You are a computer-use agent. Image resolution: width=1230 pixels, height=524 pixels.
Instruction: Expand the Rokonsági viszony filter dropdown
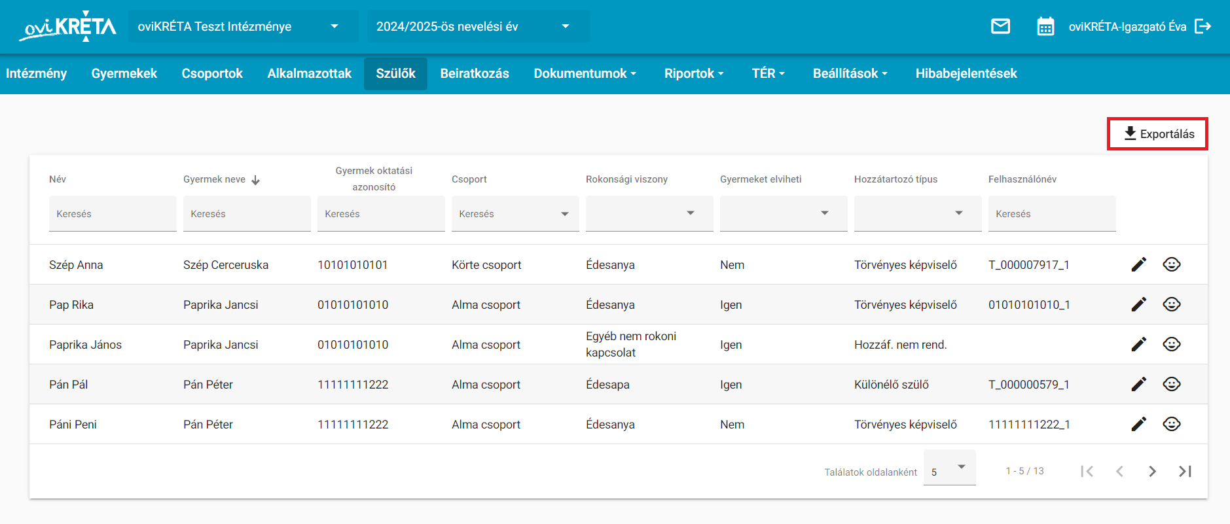pyautogui.click(x=690, y=213)
